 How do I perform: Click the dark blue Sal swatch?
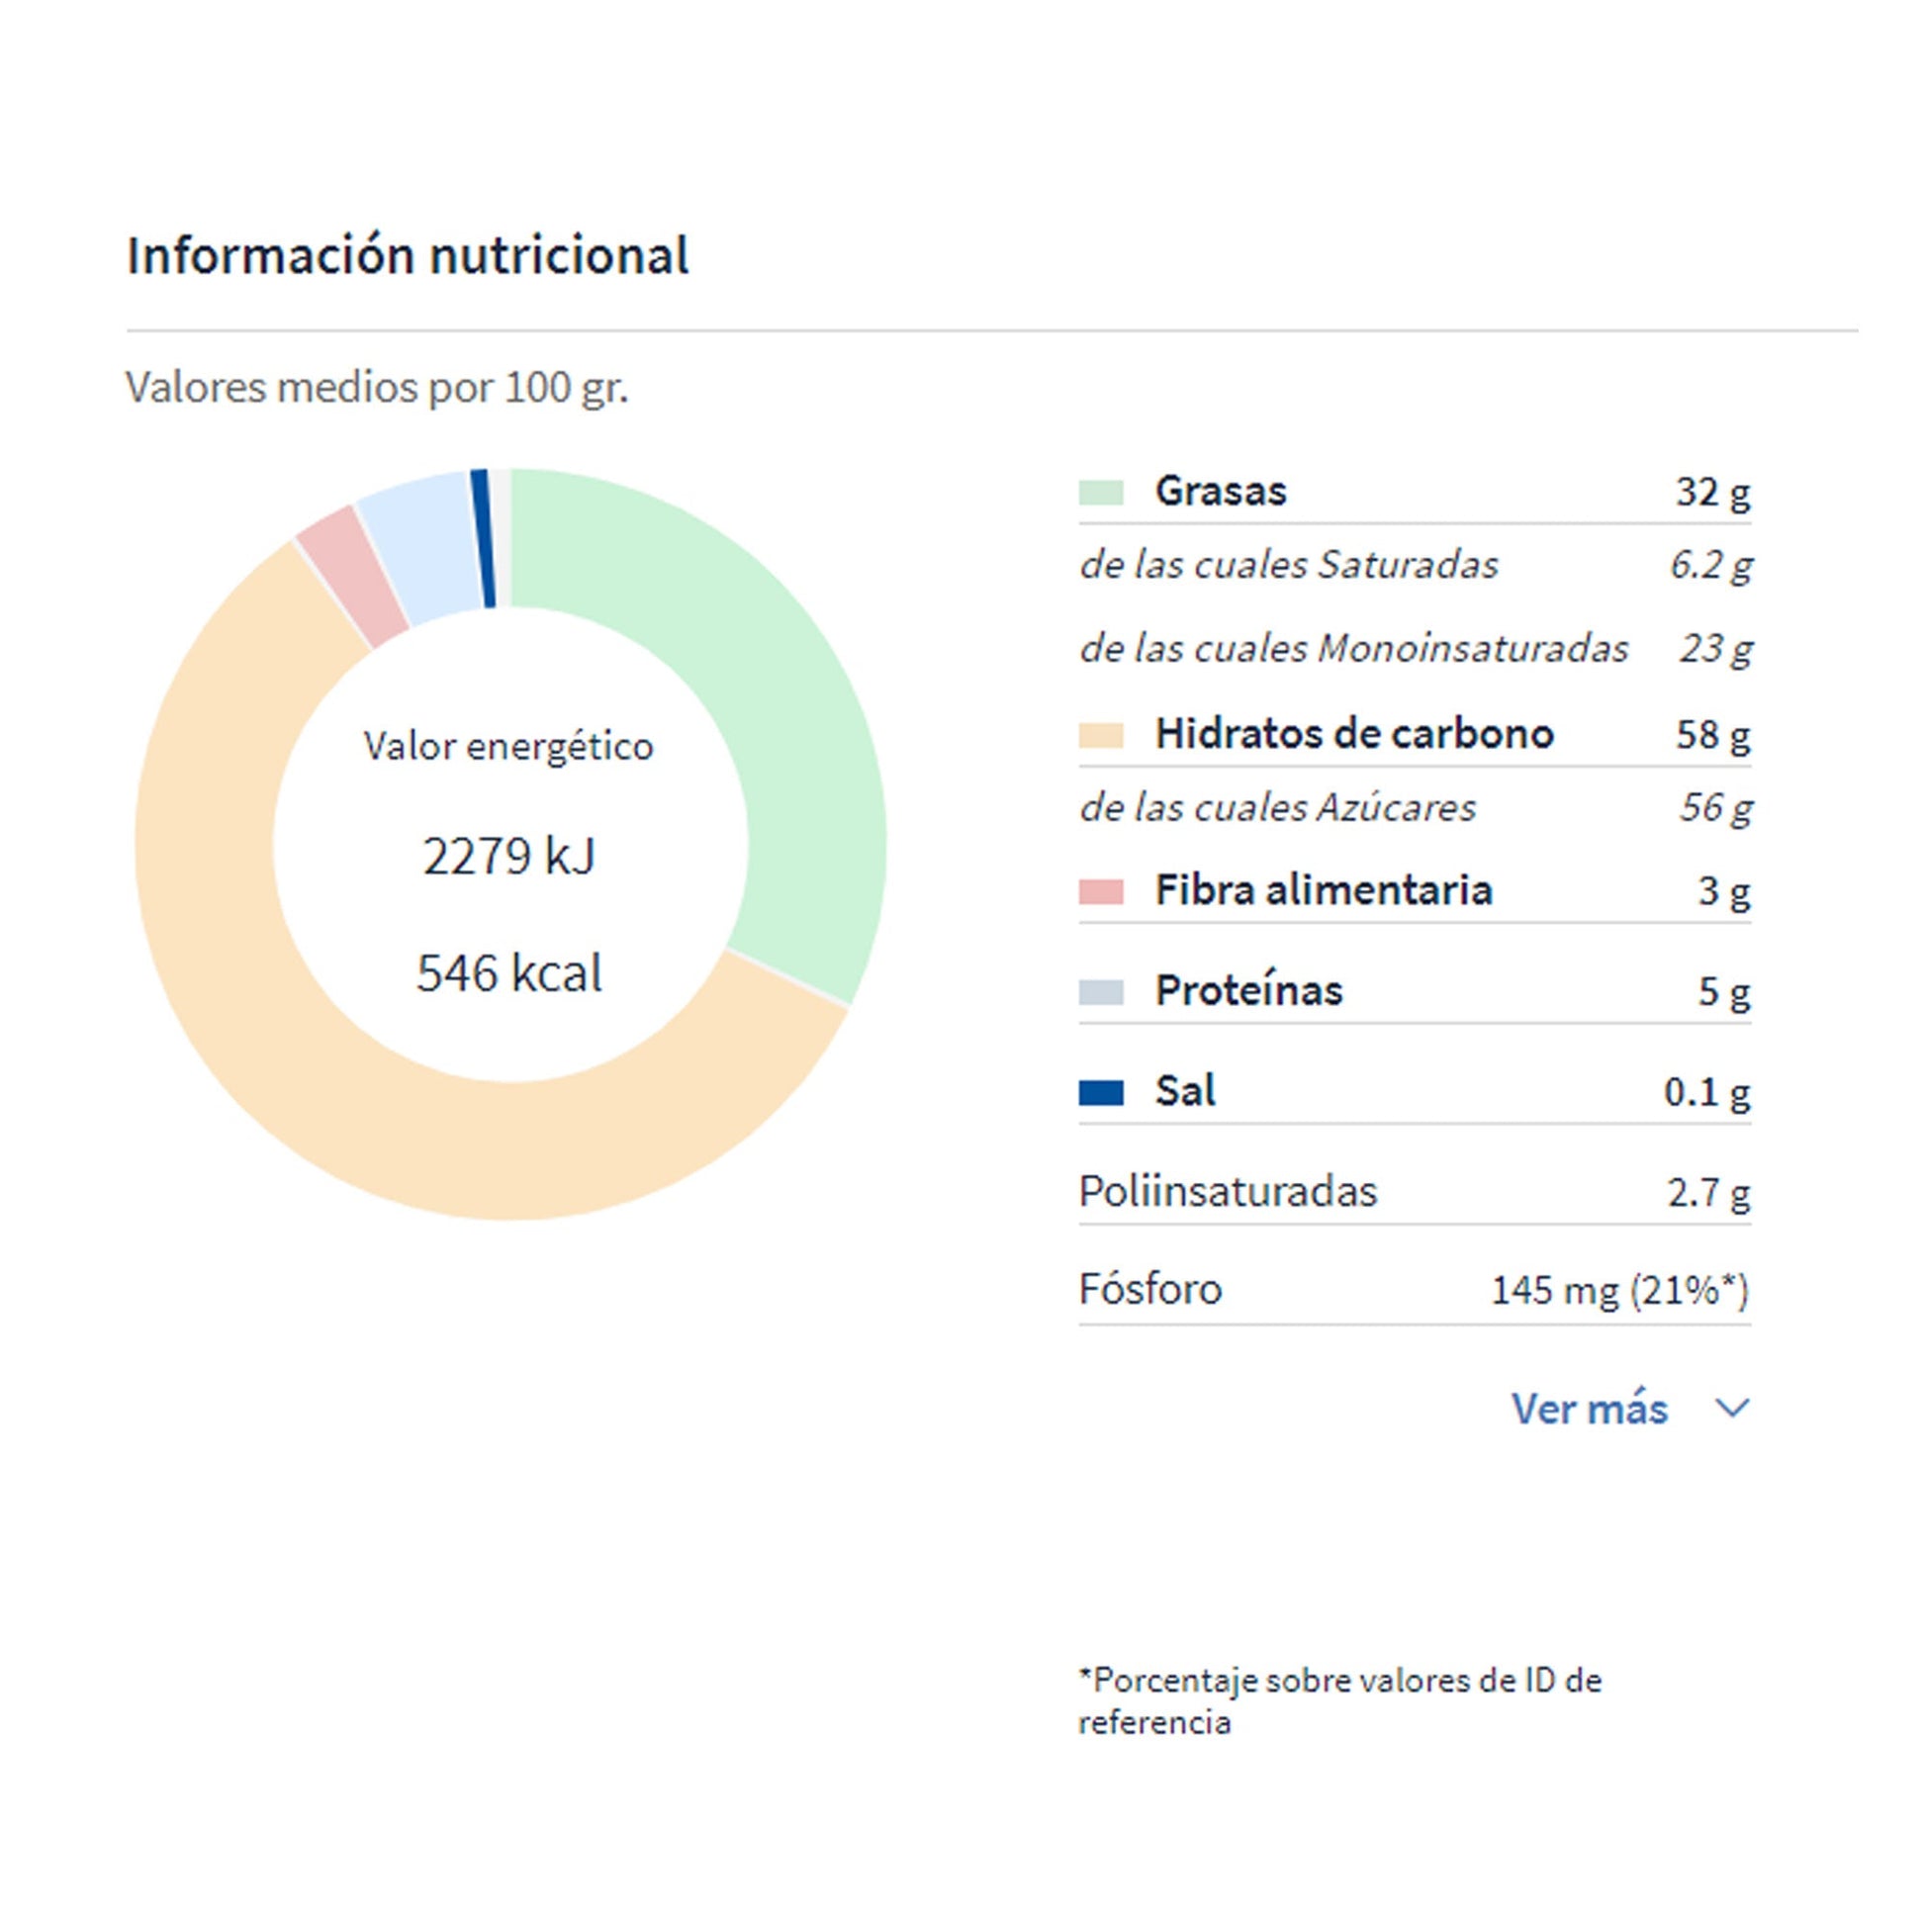click(x=1101, y=1092)
